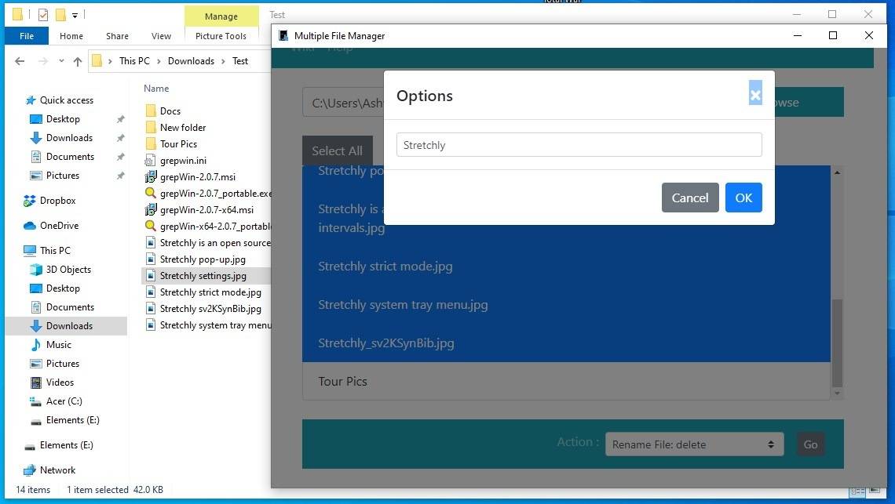Click Explorer Back arrow
The width and height of the screenshot is (895, 504).
[x=20, y=61]
